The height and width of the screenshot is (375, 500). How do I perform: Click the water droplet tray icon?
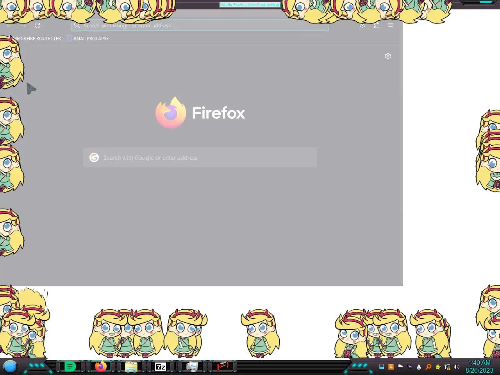click(x=419, y=367)
